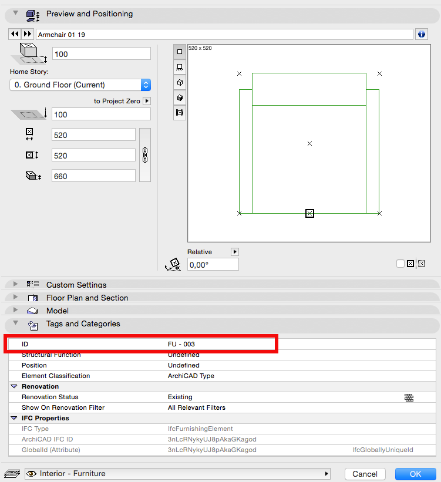
Task: Click the Renovation Status brick icon
Action: tap(409, 397)
